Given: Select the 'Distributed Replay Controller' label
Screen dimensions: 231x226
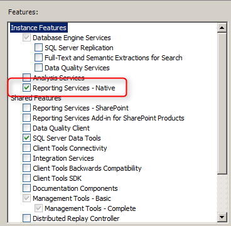Looking at the screenshot, I should coord(76,218).
